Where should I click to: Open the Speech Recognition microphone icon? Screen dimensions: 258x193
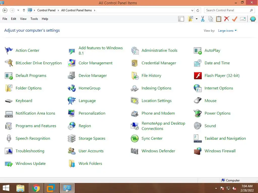click(x=9, y=138)
